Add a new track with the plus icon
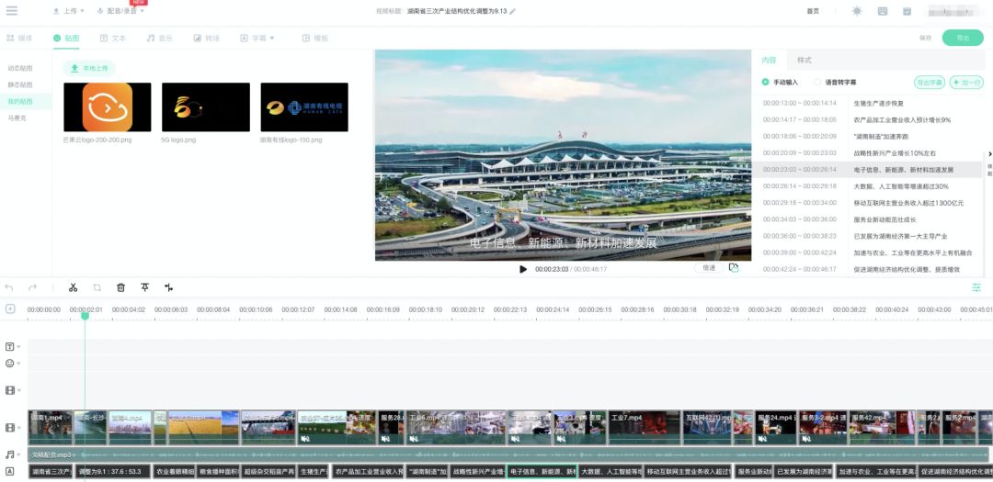 point(10,309)
